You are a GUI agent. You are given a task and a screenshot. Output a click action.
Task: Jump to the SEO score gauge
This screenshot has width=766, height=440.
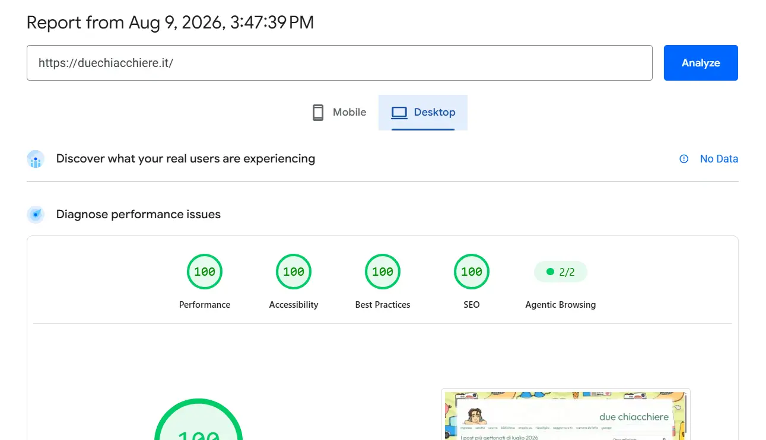point(472,272)
